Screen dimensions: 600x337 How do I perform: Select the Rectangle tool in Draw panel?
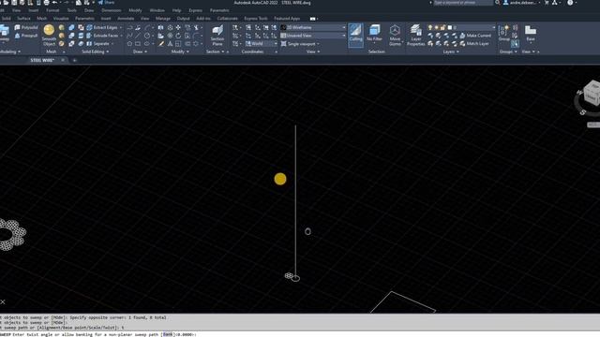coord(138,44)
